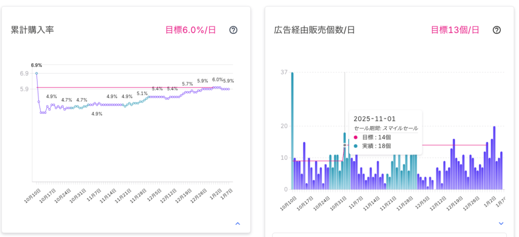Click teal 実績 legend dot in tooltip

click(356, 146)
